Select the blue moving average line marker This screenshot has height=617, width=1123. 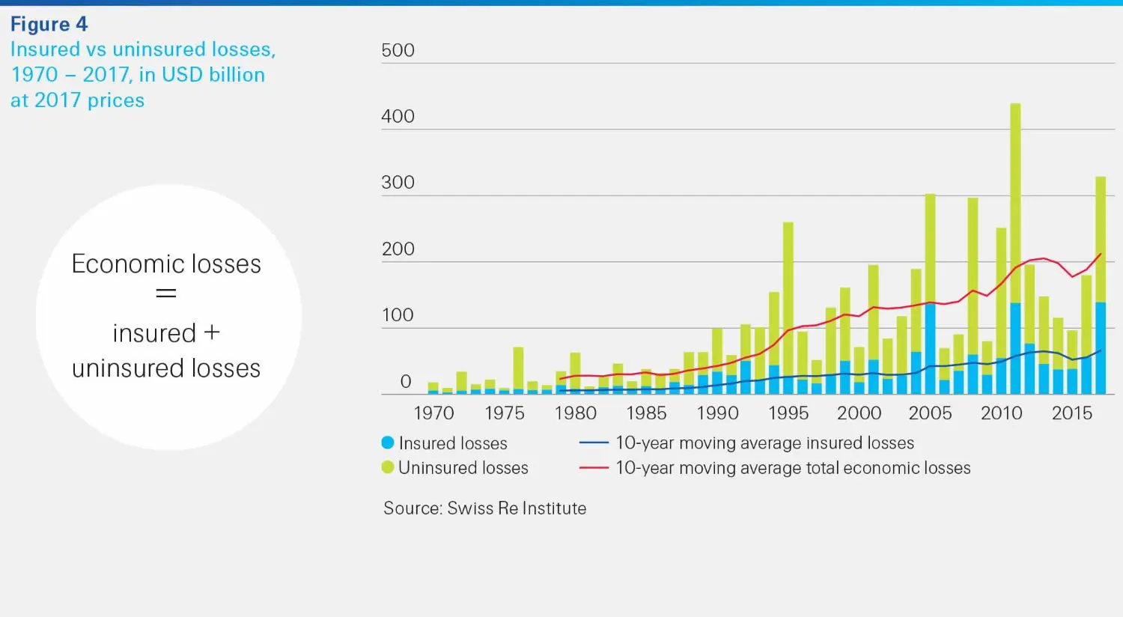[595, 443]
